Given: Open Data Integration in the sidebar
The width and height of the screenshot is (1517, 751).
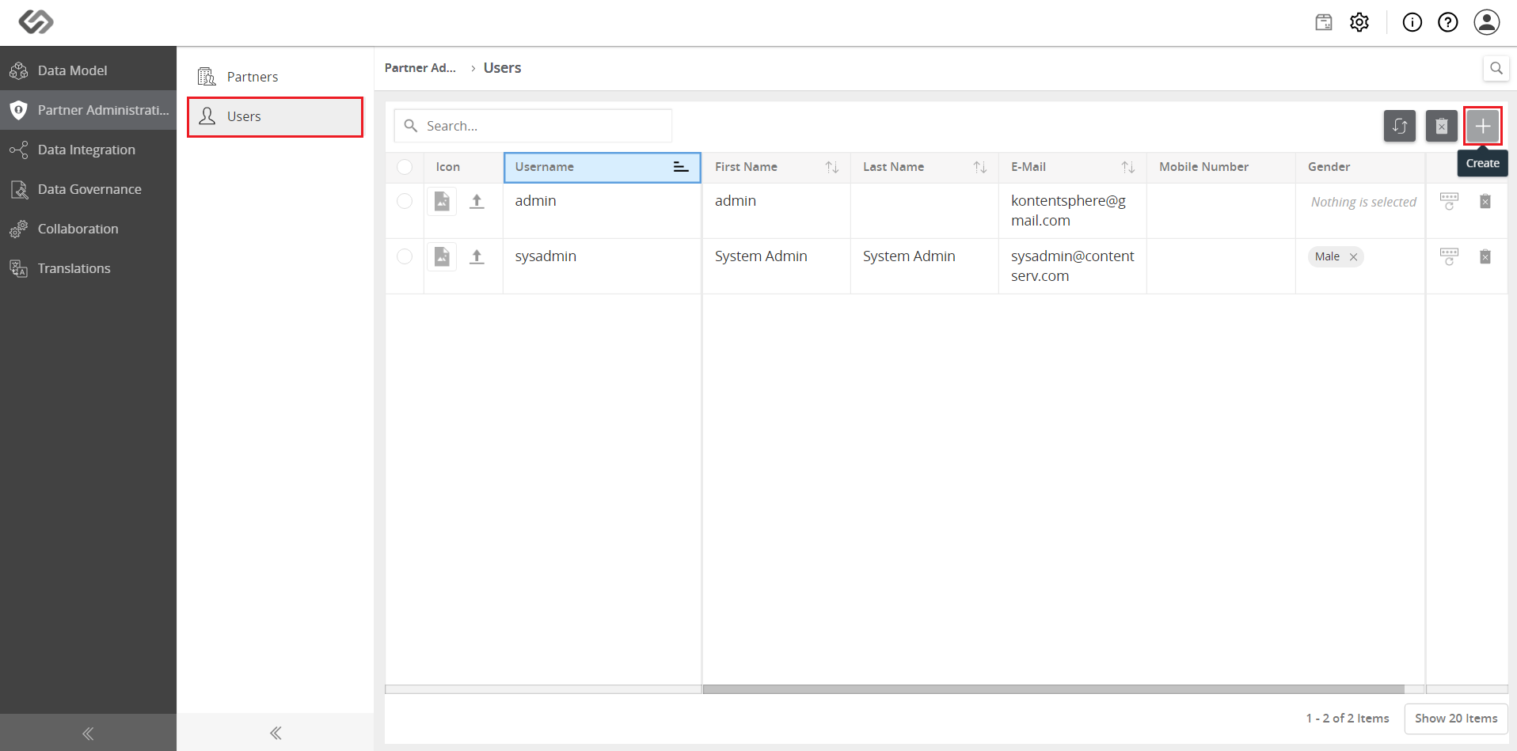Looking at the screenshot, I should pyautogui.click(x=88, y=150).
